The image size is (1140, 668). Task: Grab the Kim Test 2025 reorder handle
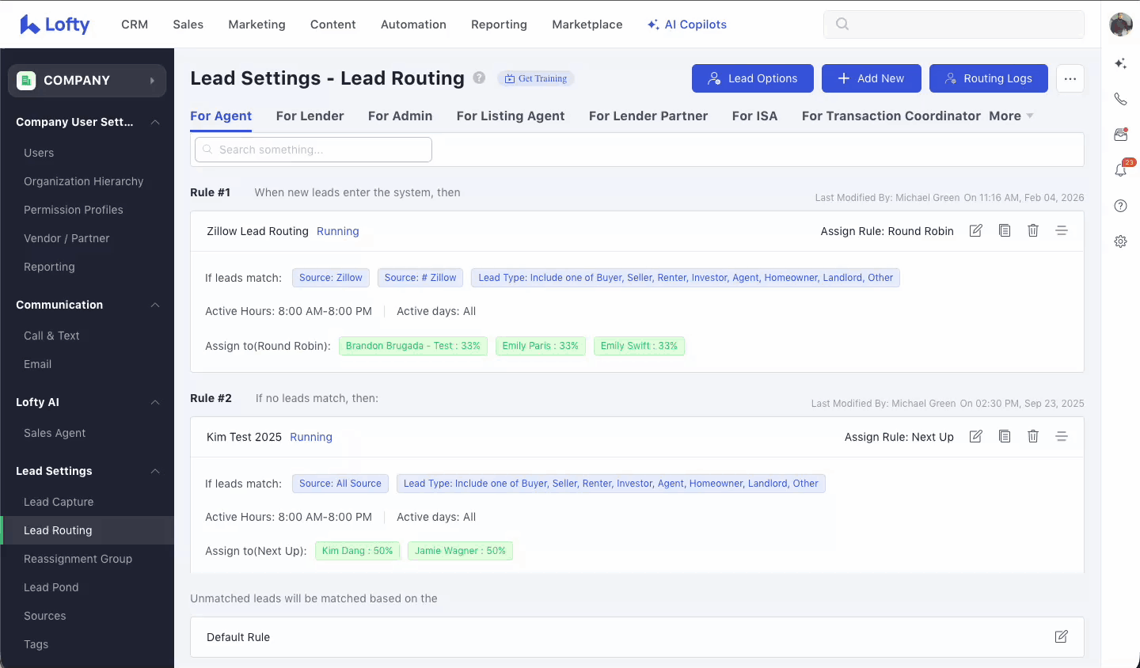pyautogui.click(x=1062, y=436)
